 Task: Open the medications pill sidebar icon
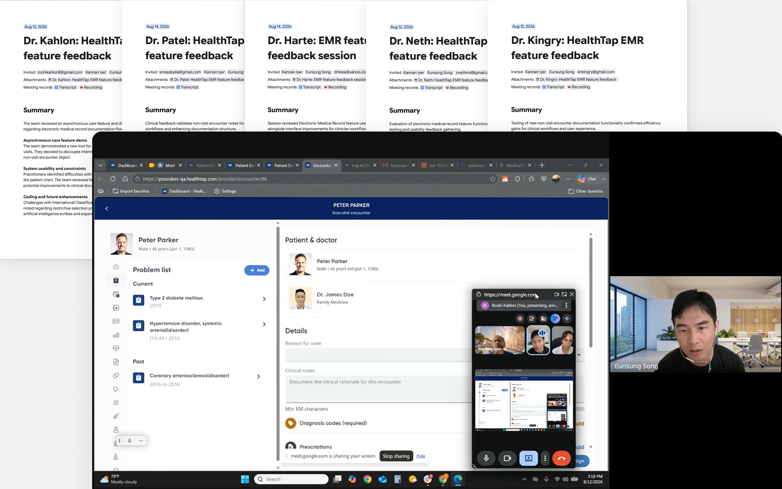[x=116, y=376]
